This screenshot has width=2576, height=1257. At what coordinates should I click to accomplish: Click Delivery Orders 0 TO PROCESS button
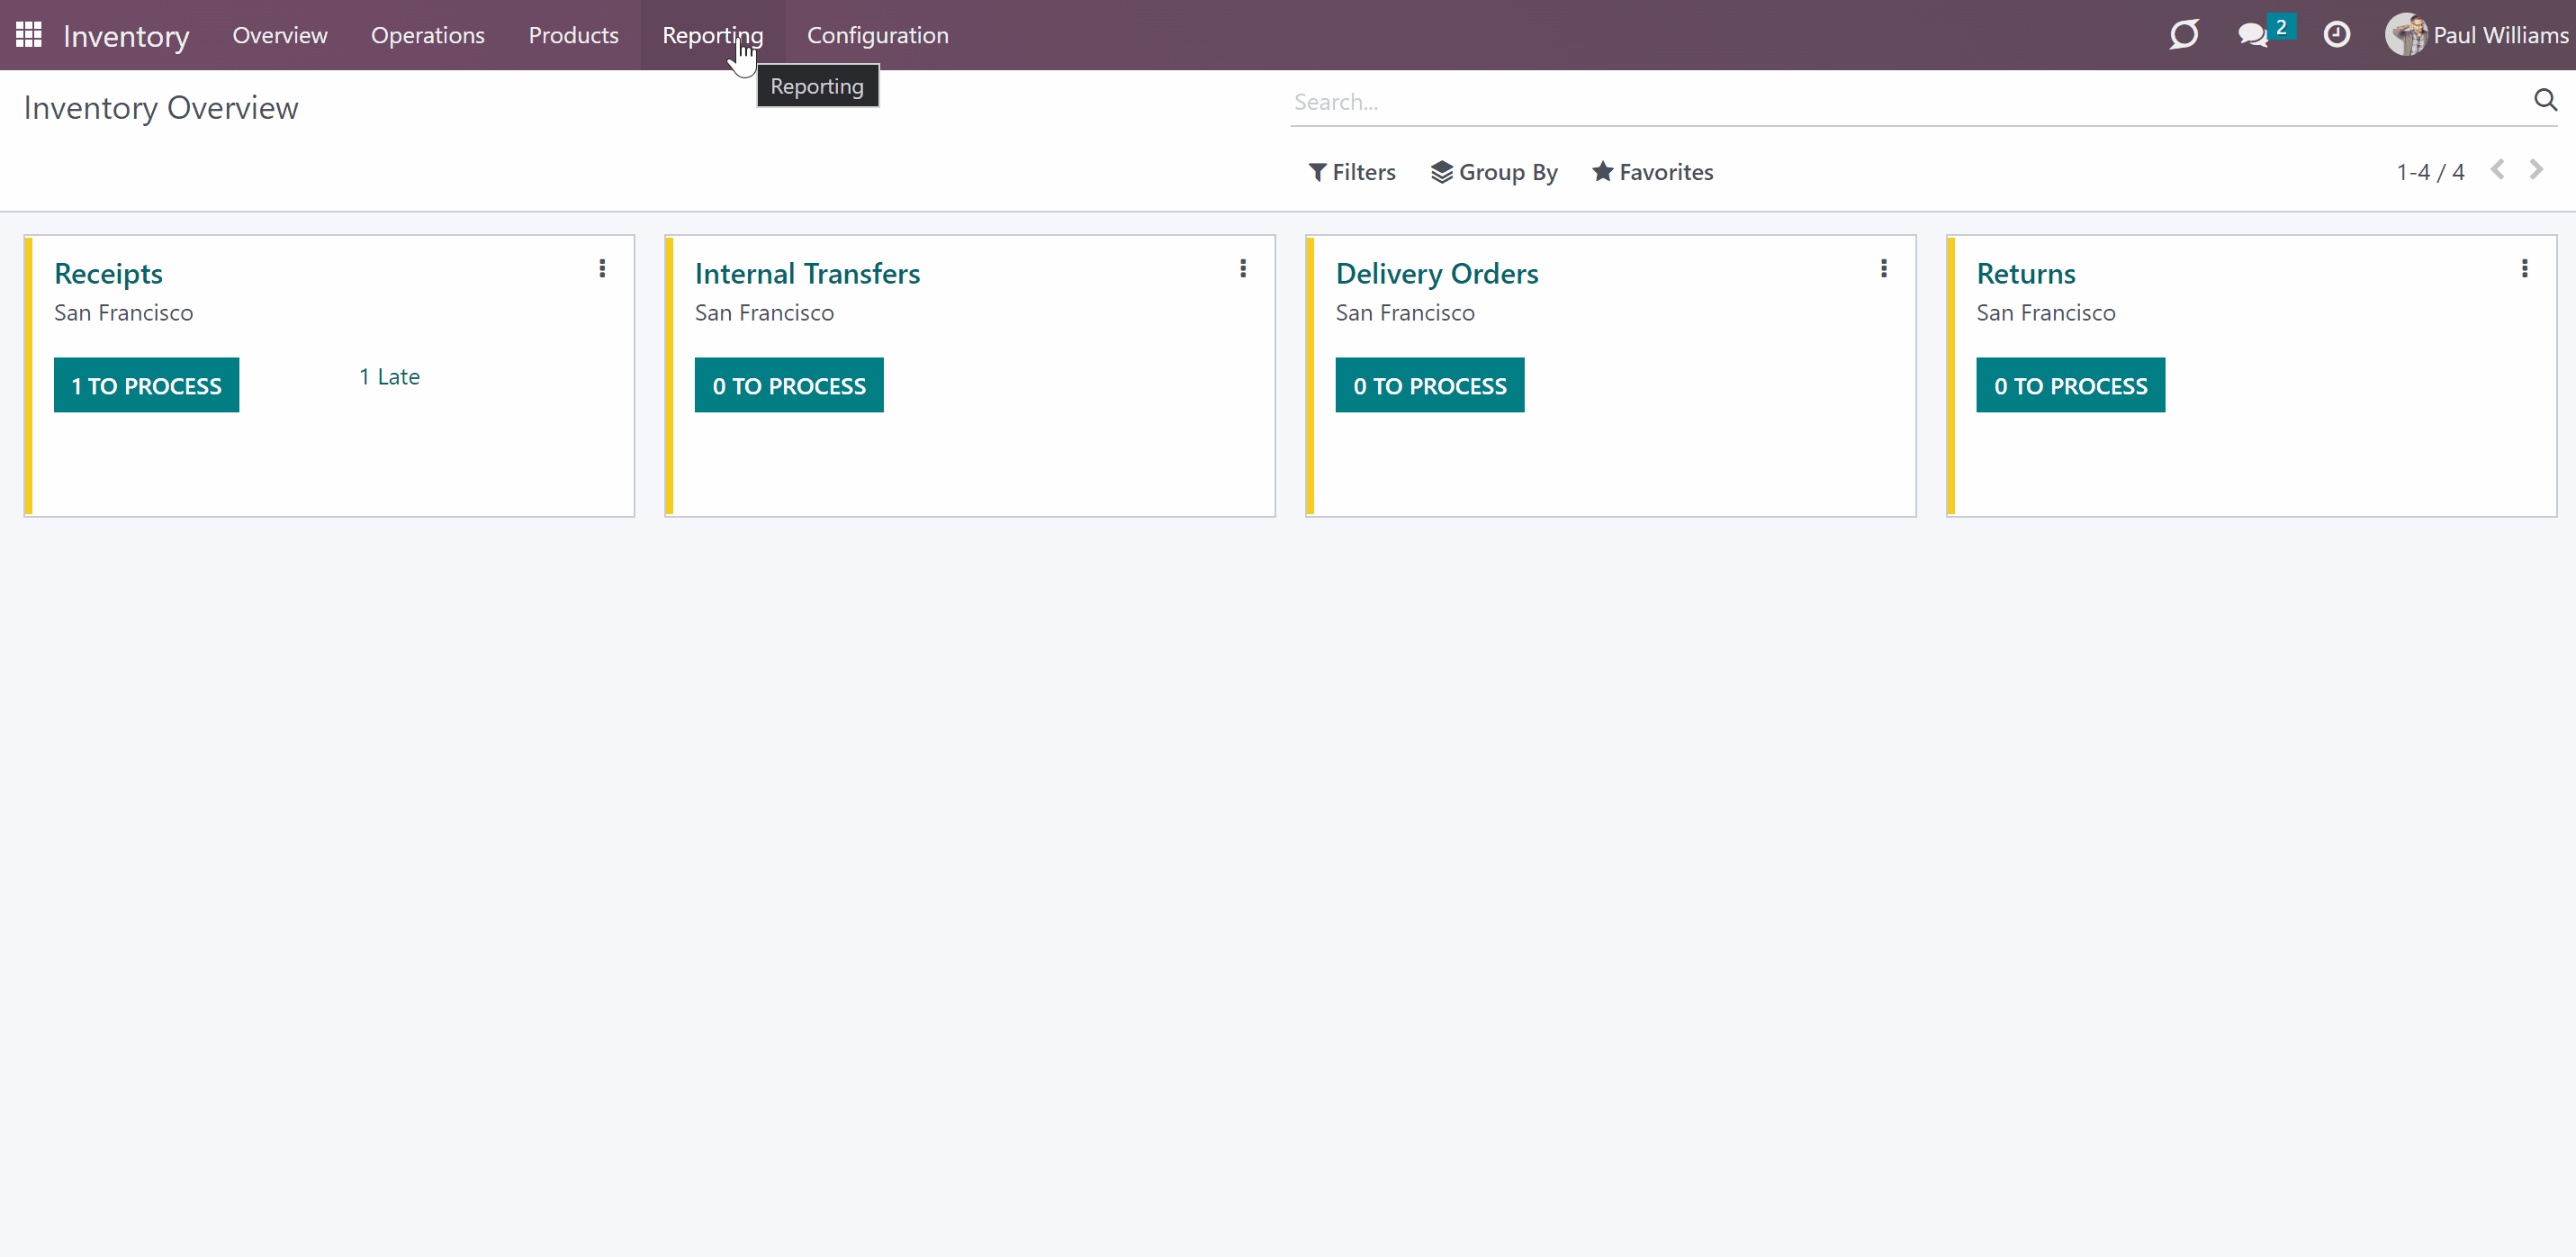[1430, 385]
